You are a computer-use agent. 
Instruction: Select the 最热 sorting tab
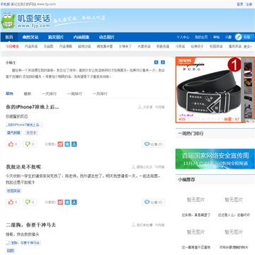(x=9, y=93)
